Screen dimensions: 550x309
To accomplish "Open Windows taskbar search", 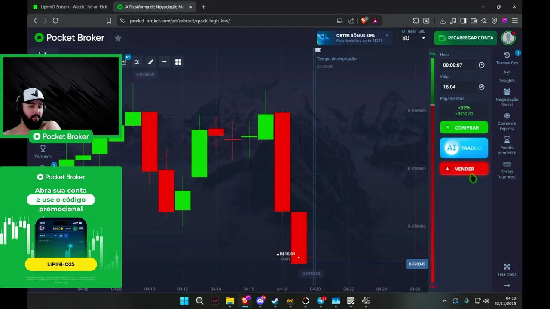I will click(199, 301).
